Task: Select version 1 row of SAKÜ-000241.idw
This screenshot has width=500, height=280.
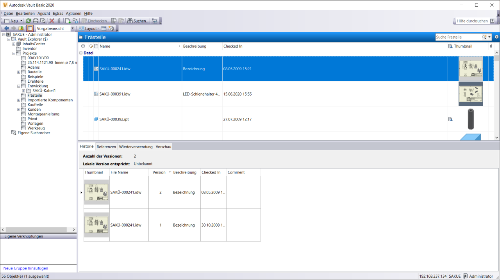Action: coord(172,225)
